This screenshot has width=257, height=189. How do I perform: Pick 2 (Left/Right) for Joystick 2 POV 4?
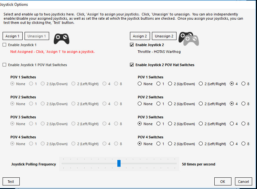point(201,144)
